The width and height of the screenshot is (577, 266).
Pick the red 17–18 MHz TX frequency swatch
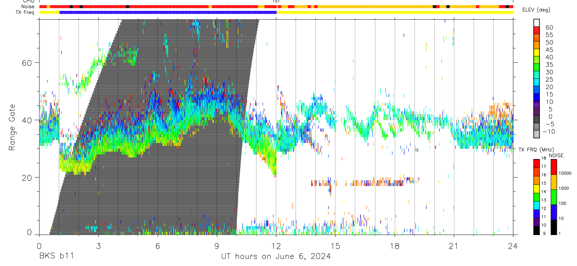537,164
